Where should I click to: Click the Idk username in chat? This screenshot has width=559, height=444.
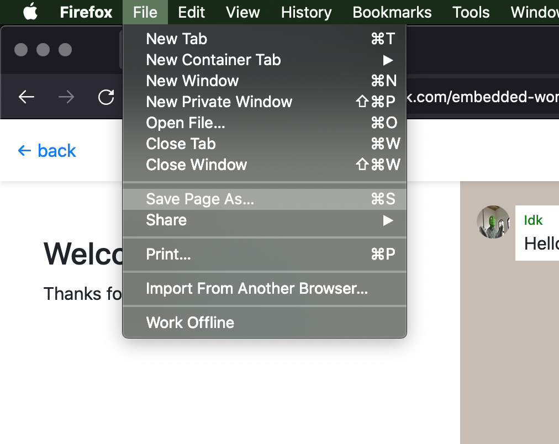pyautogui.click(x=533, y=220)
